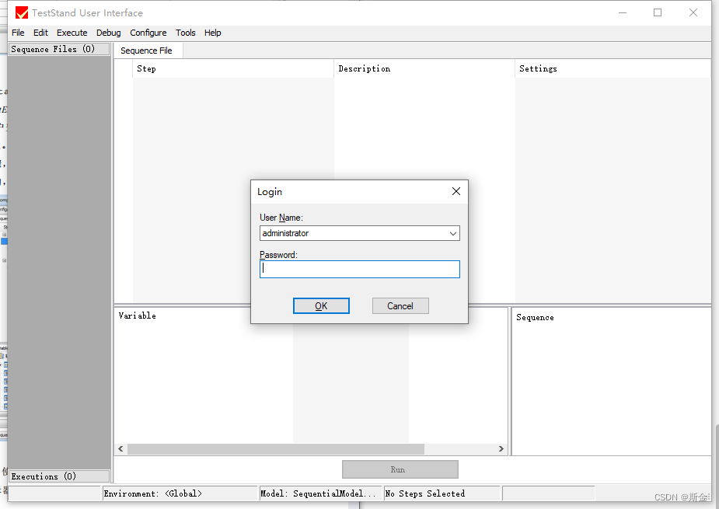This screenshot has width=719, height=509.
Task: Click the User Name: label
Action: (281, 218)
